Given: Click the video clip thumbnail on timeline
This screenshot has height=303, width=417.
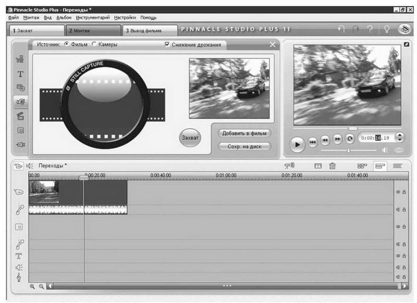Looking at the screenshot, I should 44,192.
